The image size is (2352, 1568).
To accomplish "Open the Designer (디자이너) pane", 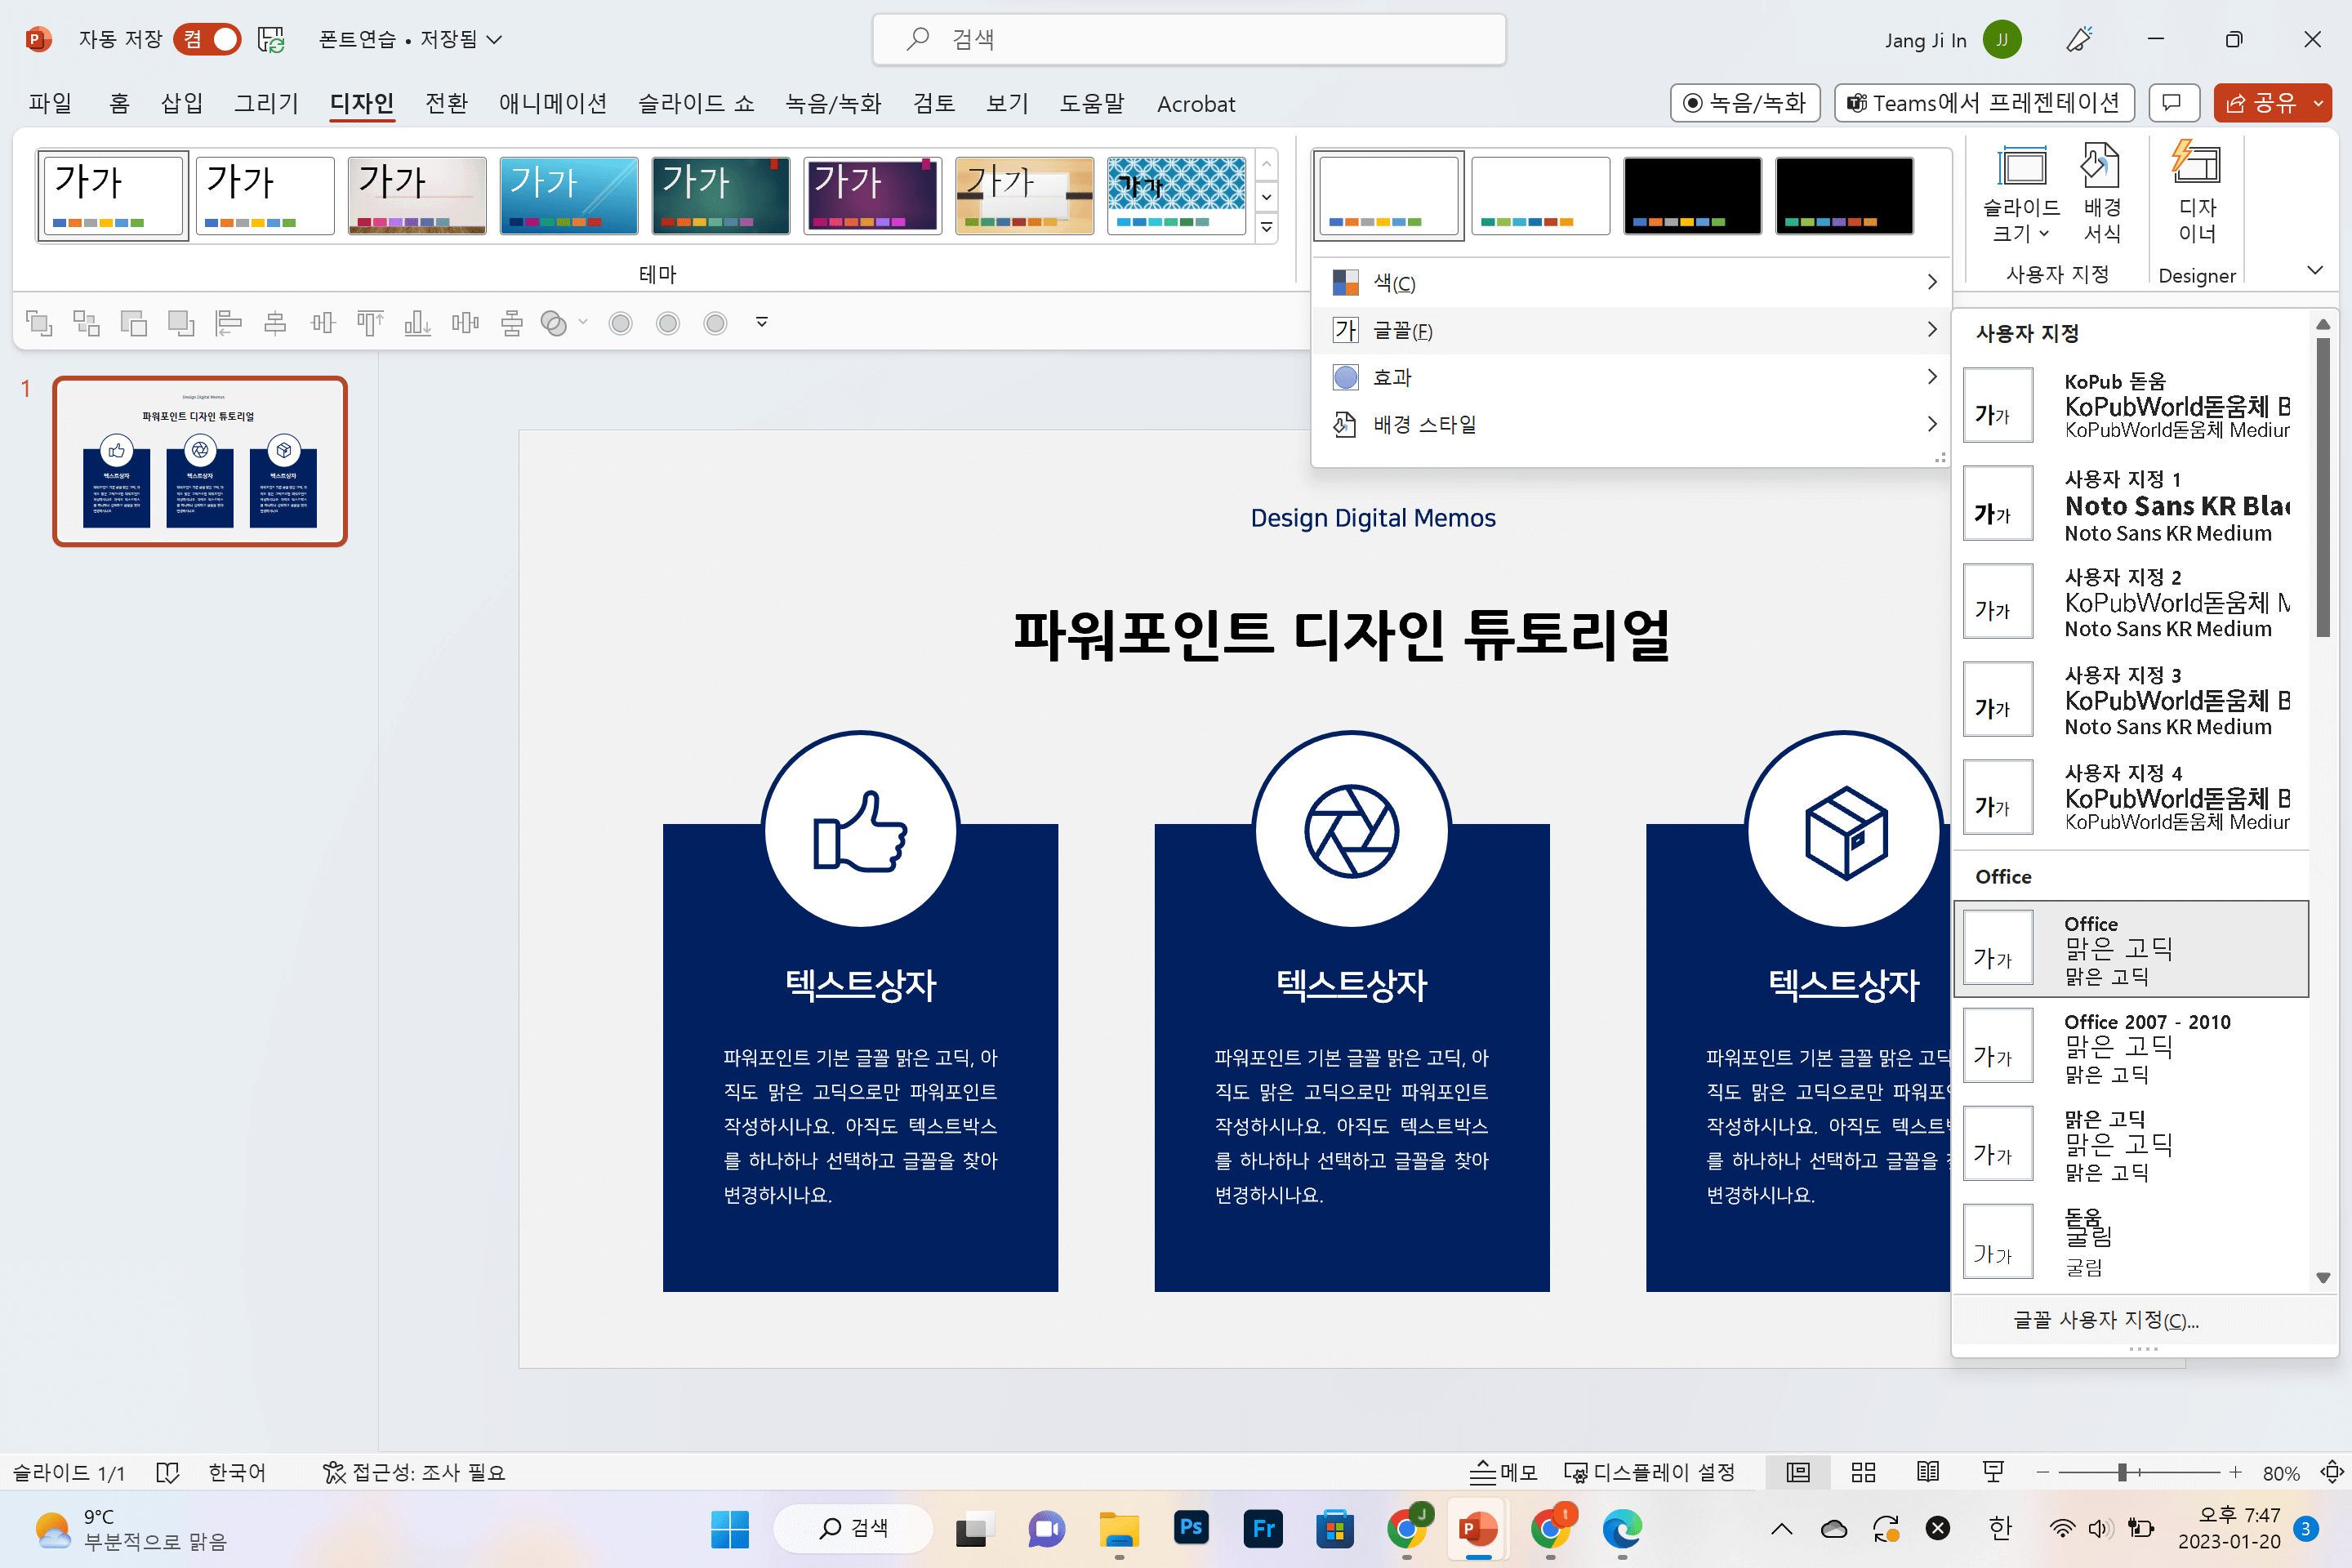I will [x=2196, y=193].
